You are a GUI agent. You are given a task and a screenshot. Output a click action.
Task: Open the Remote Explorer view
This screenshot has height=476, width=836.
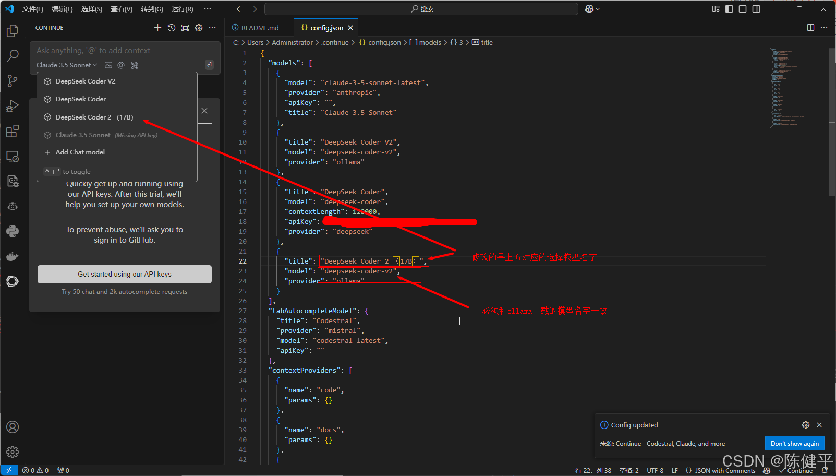[x=13, y=156]
